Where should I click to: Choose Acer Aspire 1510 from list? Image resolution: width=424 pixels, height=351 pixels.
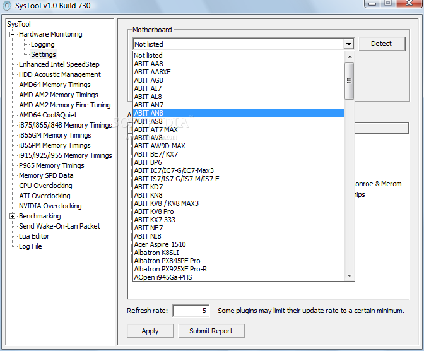point(238,244)
